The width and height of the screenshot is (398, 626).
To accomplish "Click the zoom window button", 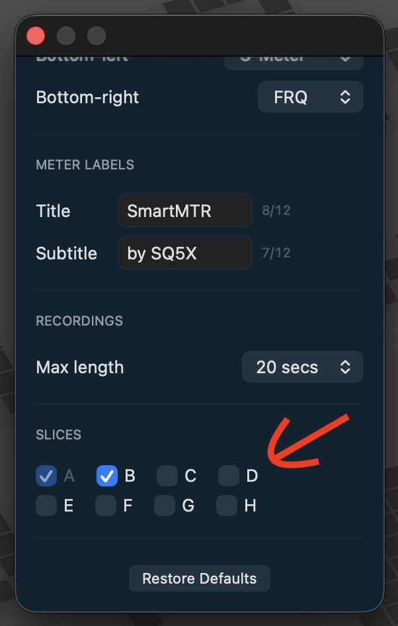I will tap(97, 35).
